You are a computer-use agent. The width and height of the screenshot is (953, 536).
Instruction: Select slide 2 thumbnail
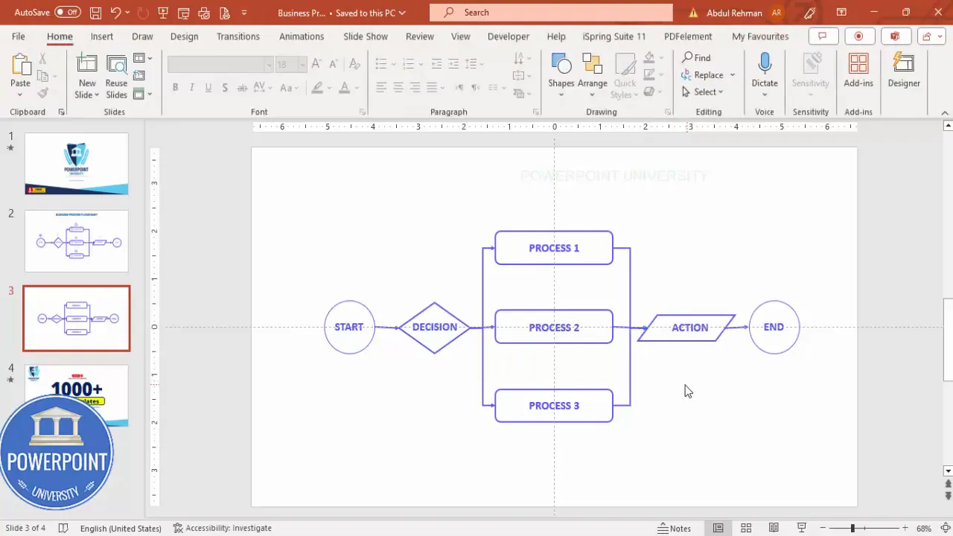coord(77,241)
